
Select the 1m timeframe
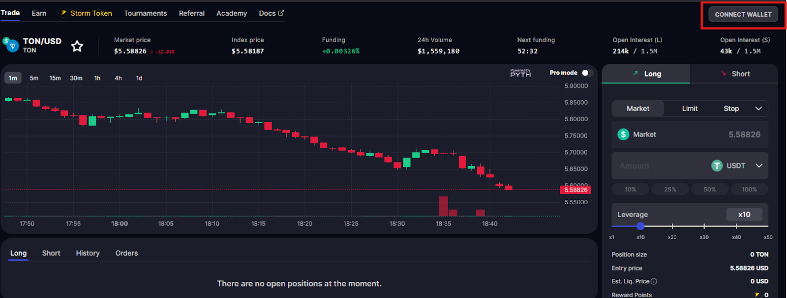pyautogui.click(x=13, y=78)
